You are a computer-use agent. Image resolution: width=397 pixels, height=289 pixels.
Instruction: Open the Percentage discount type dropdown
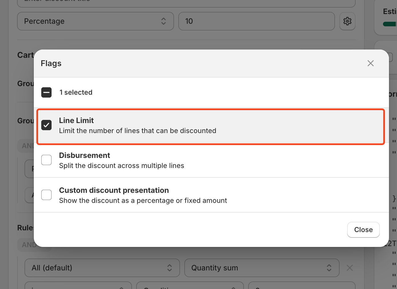[95, 21]
